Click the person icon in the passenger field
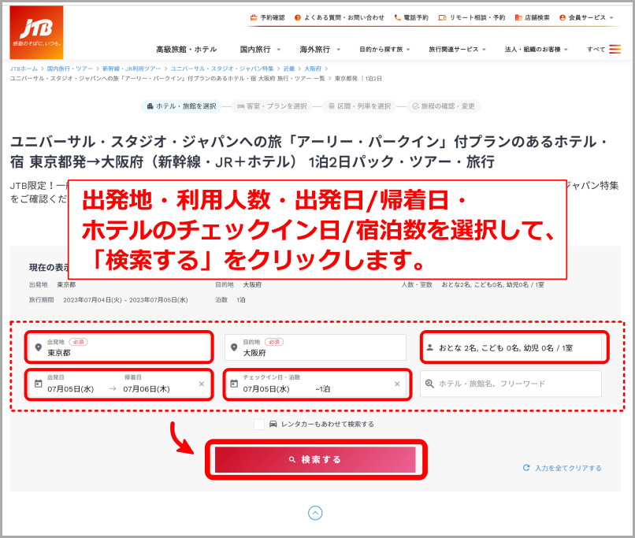 429,347
